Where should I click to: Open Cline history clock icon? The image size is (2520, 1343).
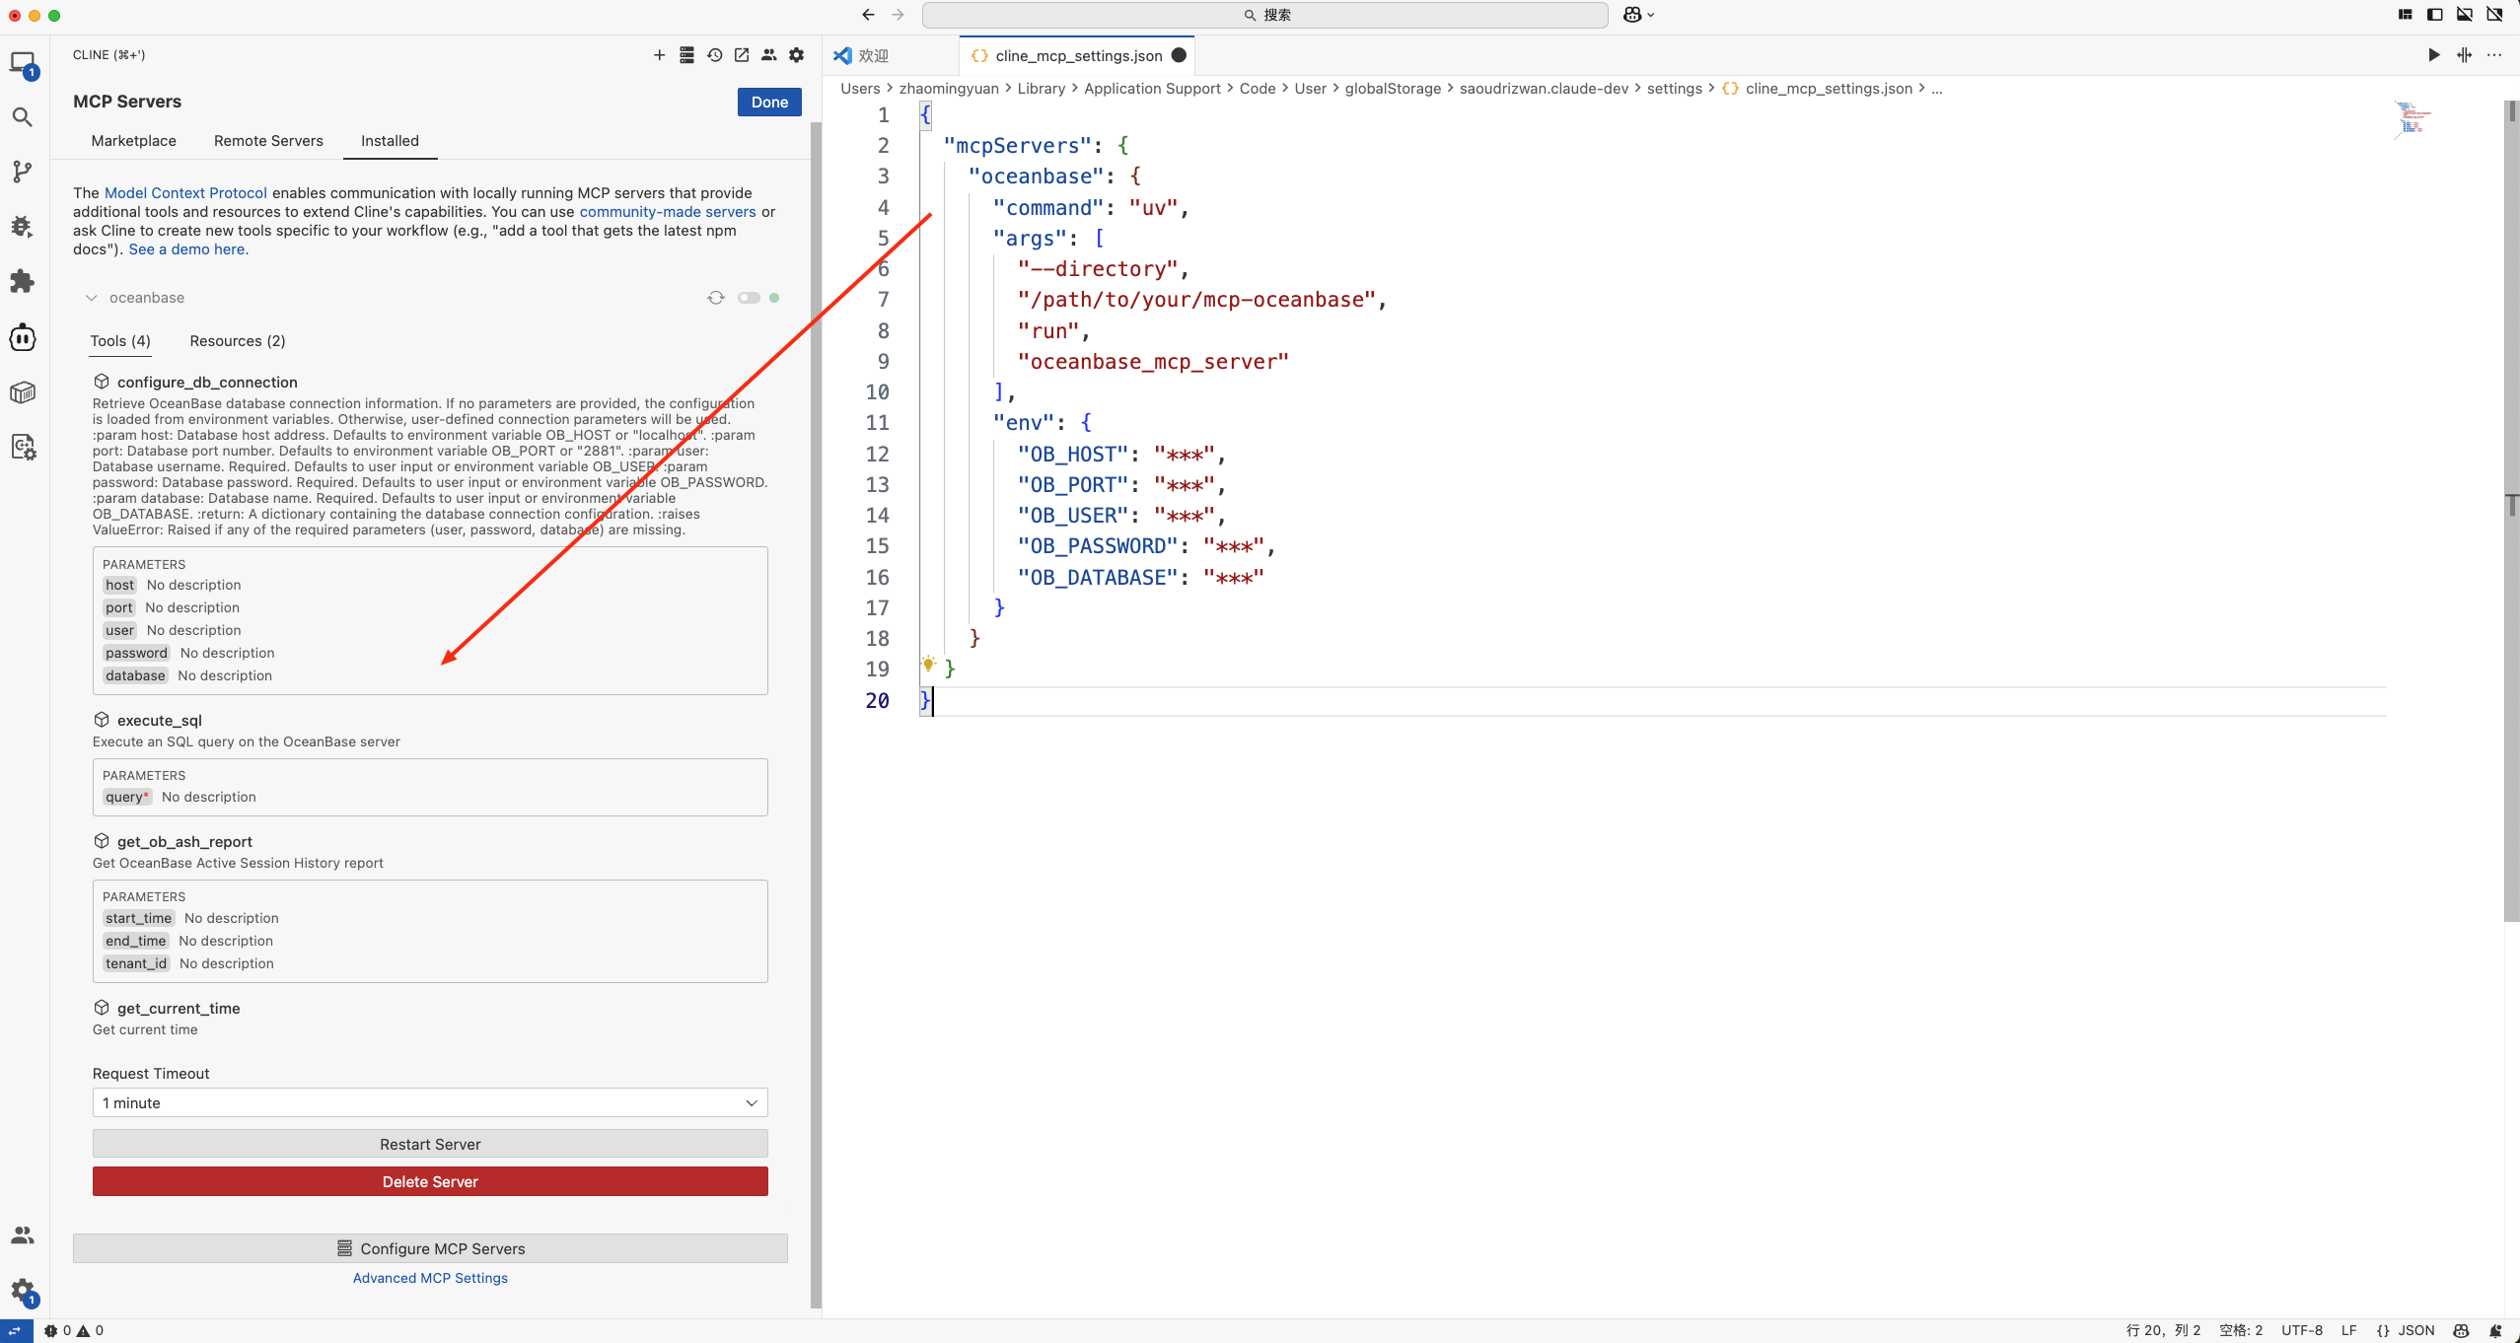click(714, 55)
